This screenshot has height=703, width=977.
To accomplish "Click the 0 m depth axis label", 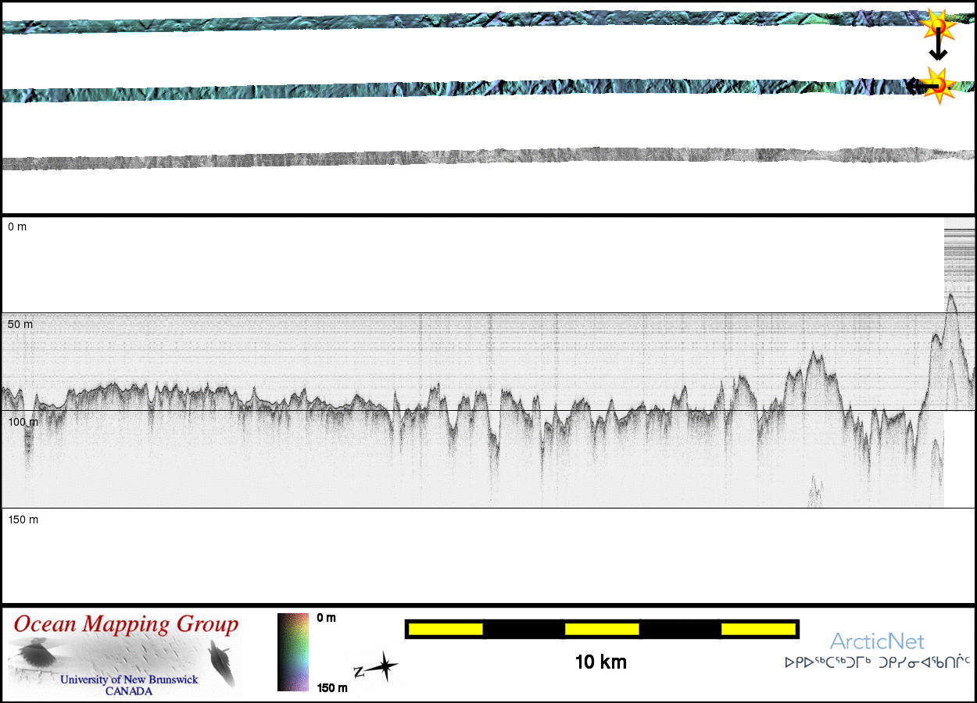I will [17, 227].
